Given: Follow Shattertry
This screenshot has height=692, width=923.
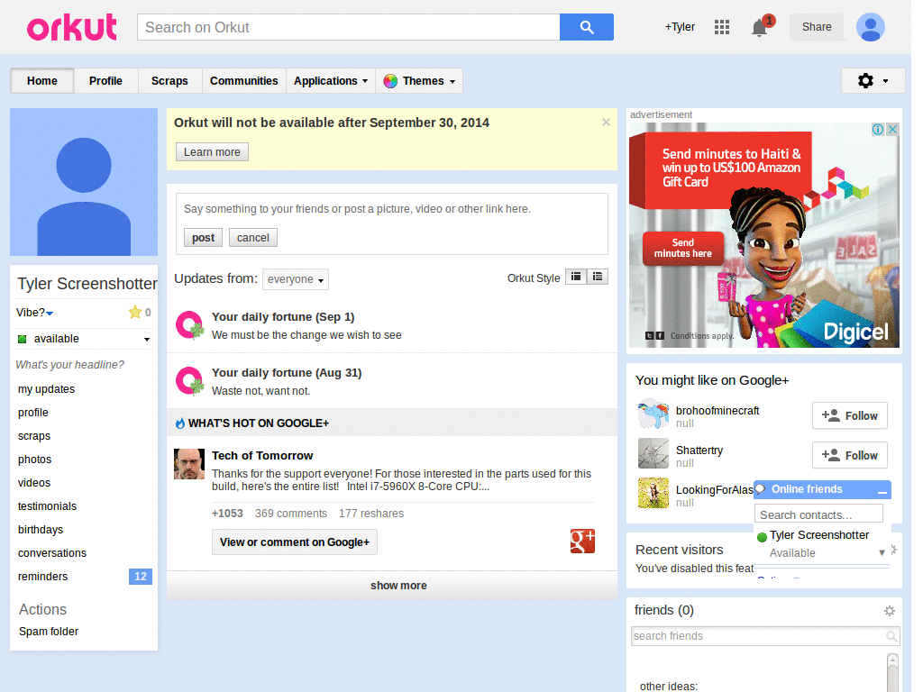Looking at the screenshot, I should click(x=849, y=455).
